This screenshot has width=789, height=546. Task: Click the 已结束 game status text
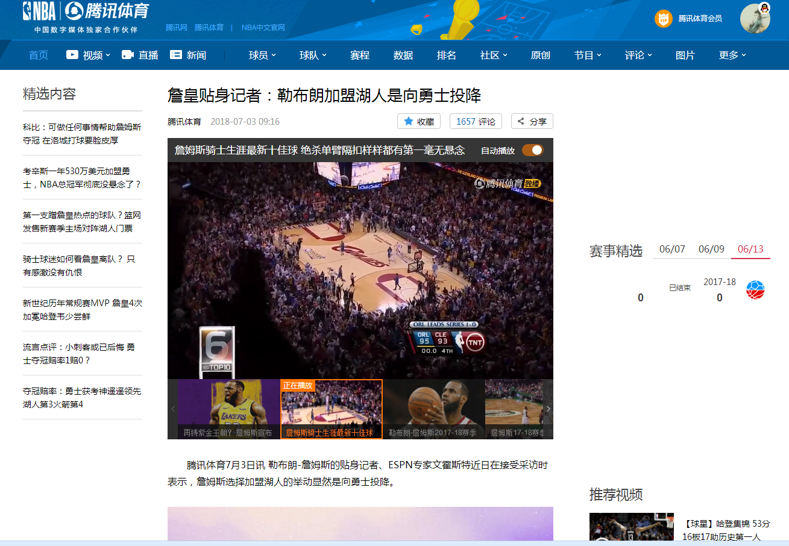click(680, 288)
